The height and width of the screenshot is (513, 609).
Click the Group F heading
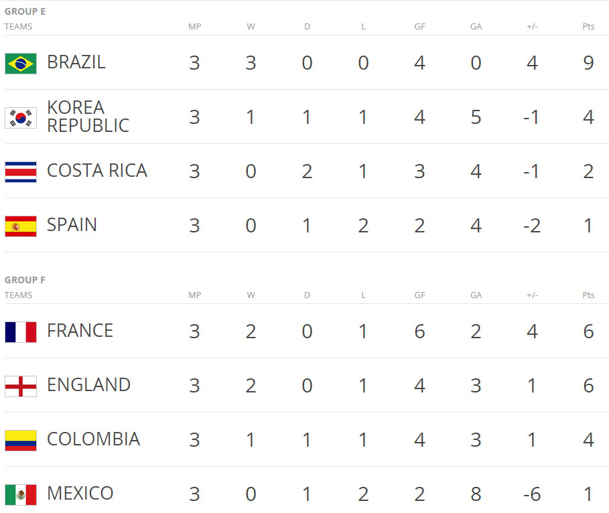(x=25, y=280)
